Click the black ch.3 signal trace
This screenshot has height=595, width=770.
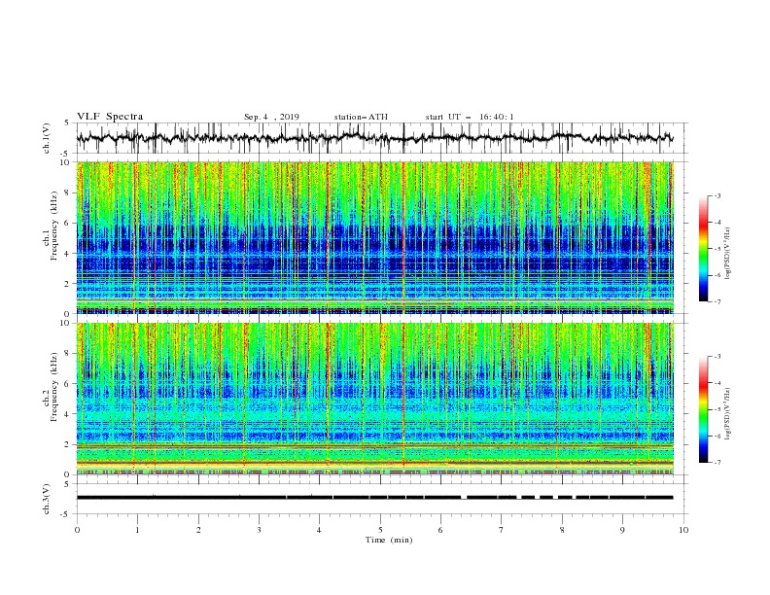coord(374,498)
